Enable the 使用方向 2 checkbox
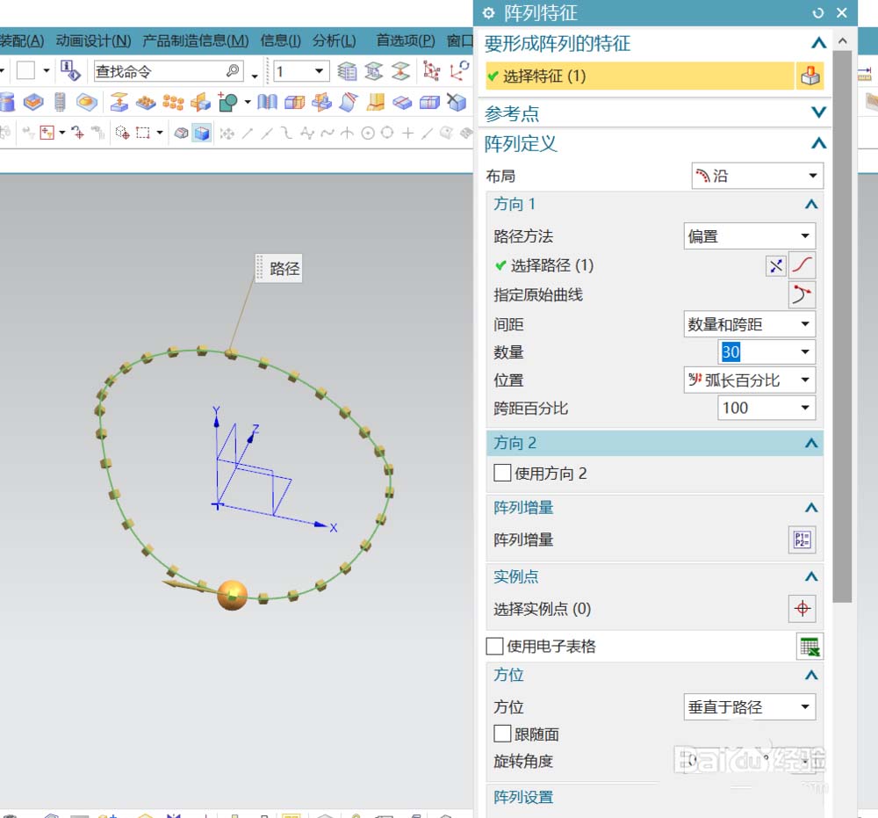The height and width of the screenshot is (818, 878). click(x=502, y=474)
